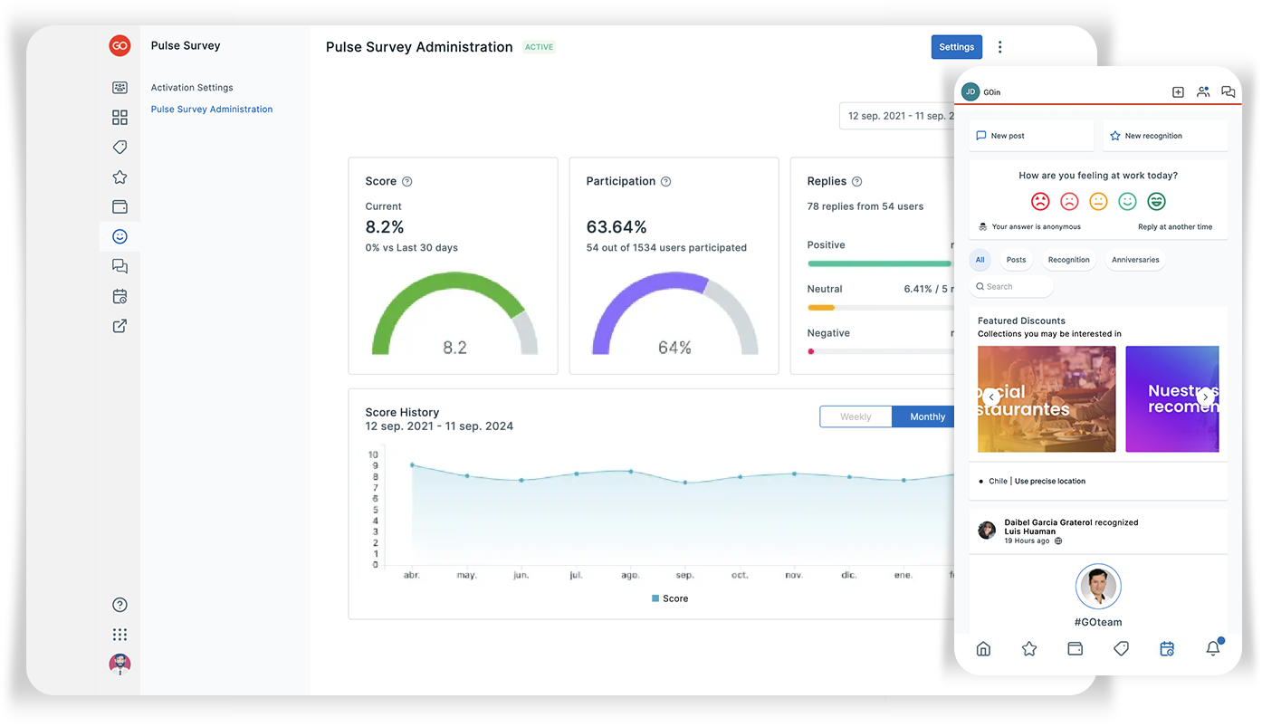Image resolution: width=1262 pixels, height=727 pixels.
Task: Open the vertical three-dot menu beside Settings
Action: pyautogui.click(x=999, y=47)
